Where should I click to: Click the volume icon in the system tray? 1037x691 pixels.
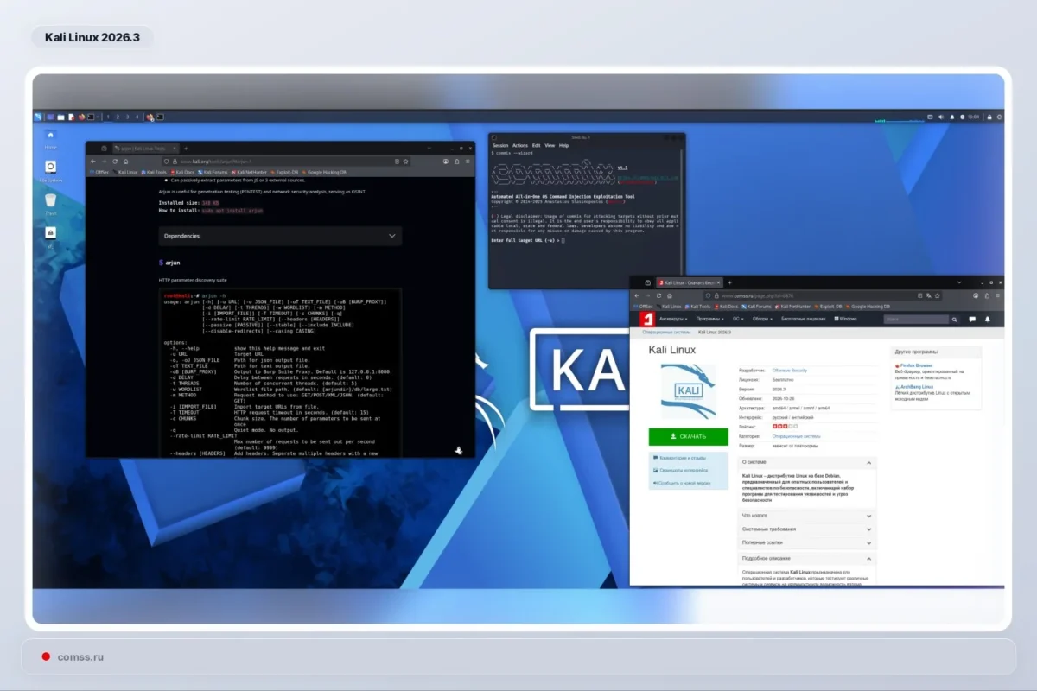(941, 117)
